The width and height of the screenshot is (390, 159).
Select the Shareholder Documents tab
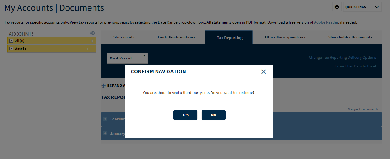click(x=350, y=37)
